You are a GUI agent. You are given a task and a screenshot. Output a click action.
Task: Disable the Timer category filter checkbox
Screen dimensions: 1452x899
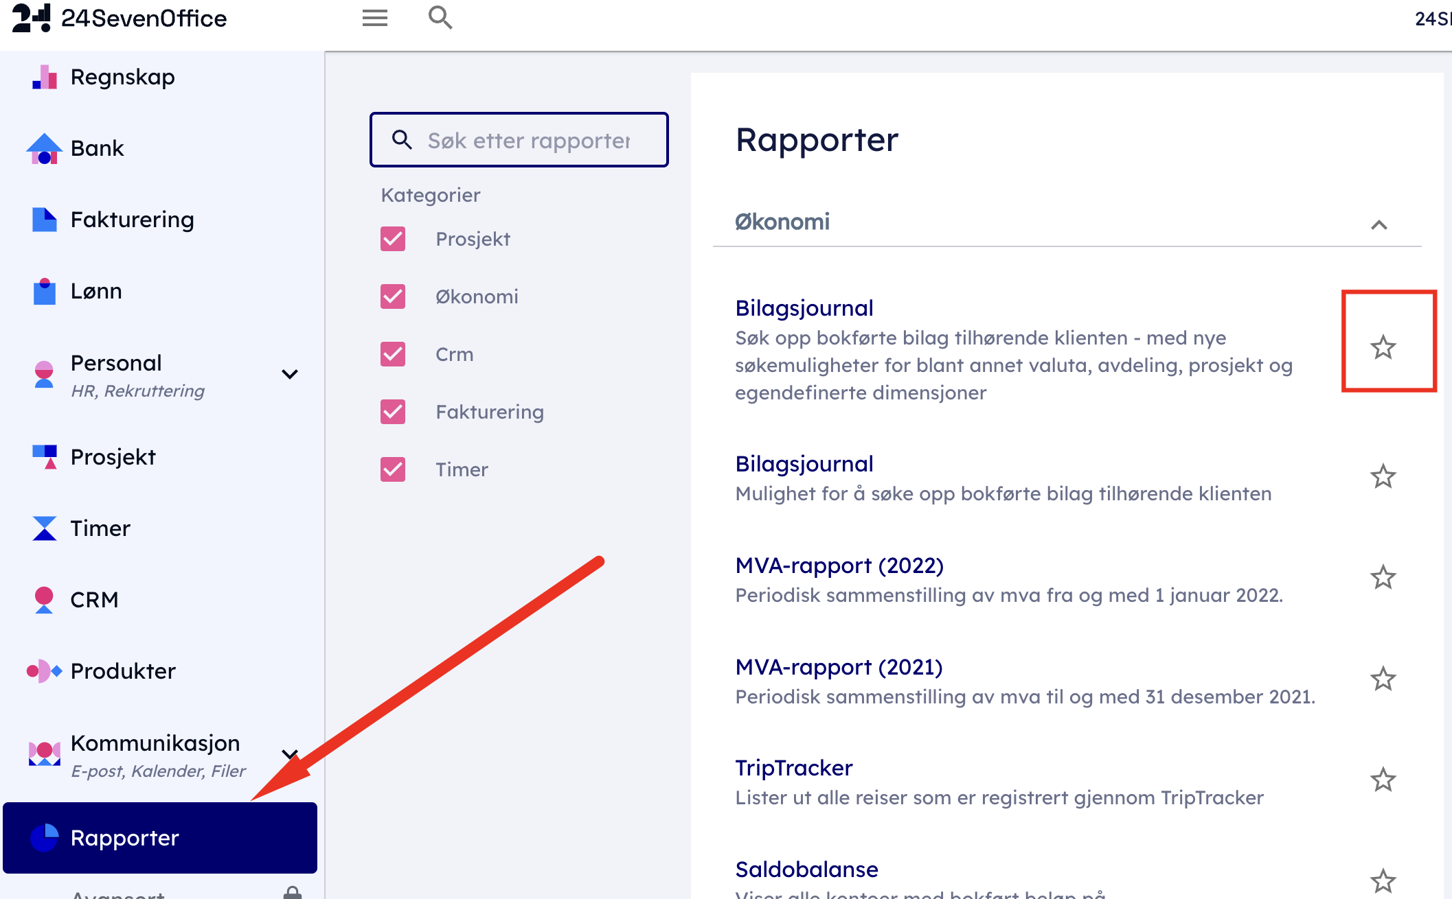tap(393, 469)
